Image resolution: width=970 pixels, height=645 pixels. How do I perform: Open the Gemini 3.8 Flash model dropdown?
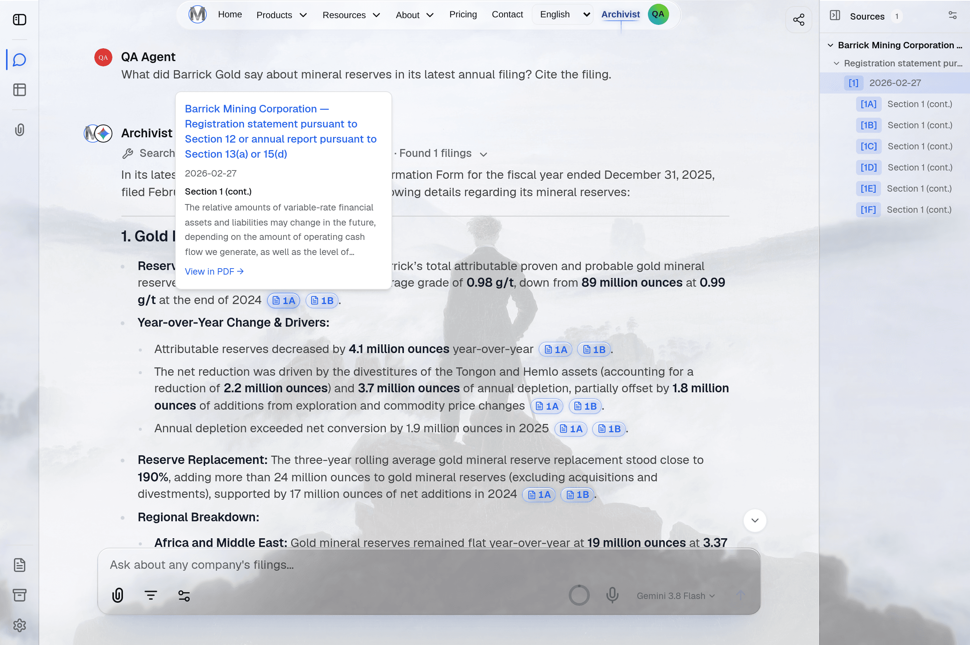(675, 596)
